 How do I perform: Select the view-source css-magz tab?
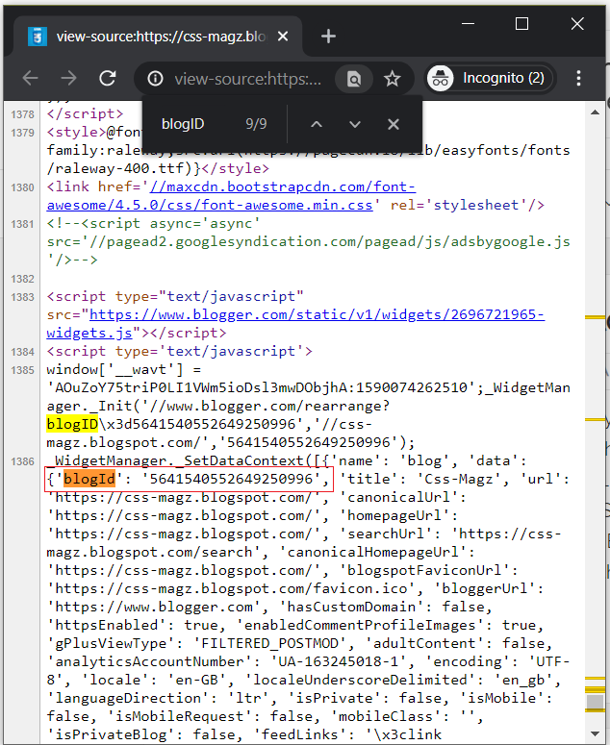pos(160,37)
